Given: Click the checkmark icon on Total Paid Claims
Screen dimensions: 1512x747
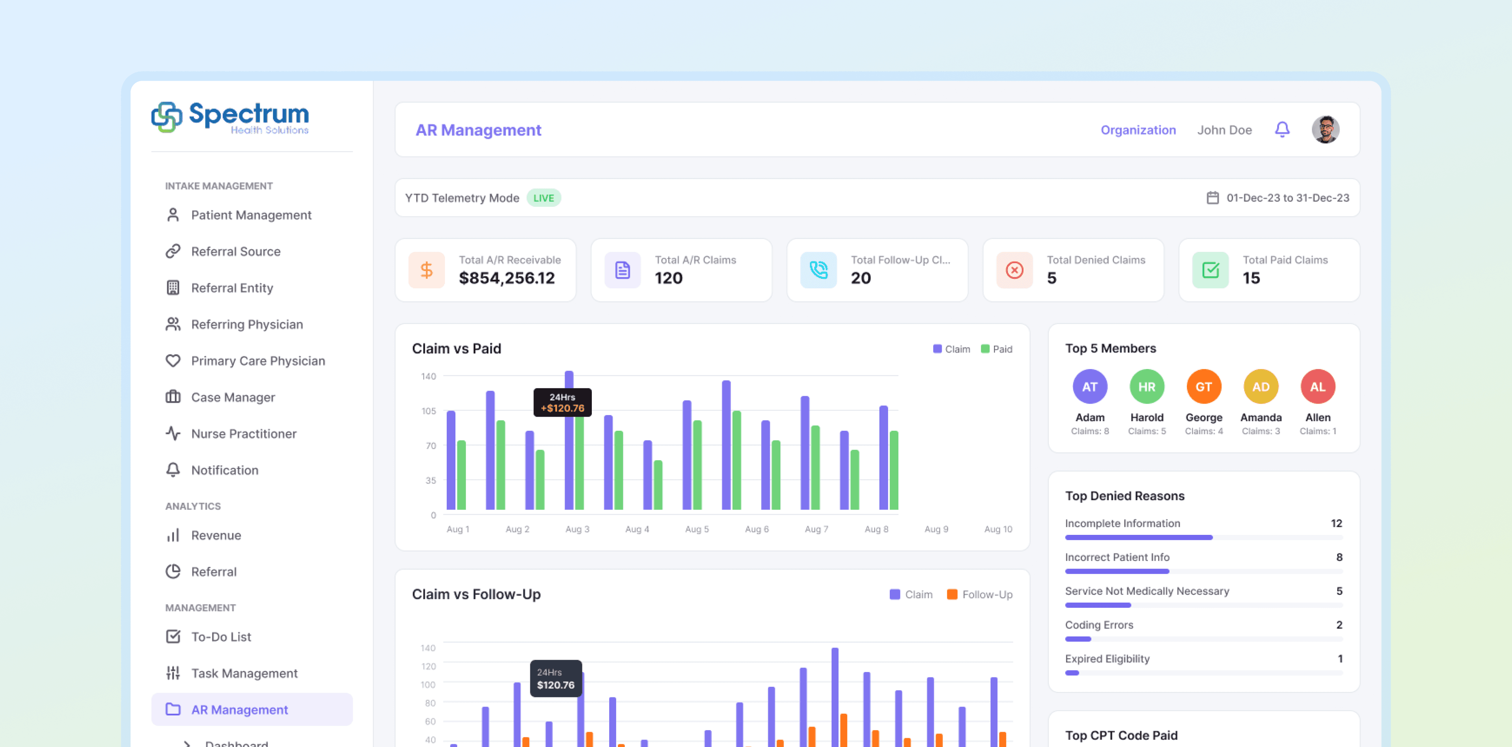Looking at the screenshot, I should [x=1210, y=270].
